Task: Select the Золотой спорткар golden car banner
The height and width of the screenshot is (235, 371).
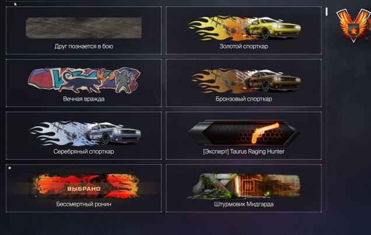Action: pos(244,28)
